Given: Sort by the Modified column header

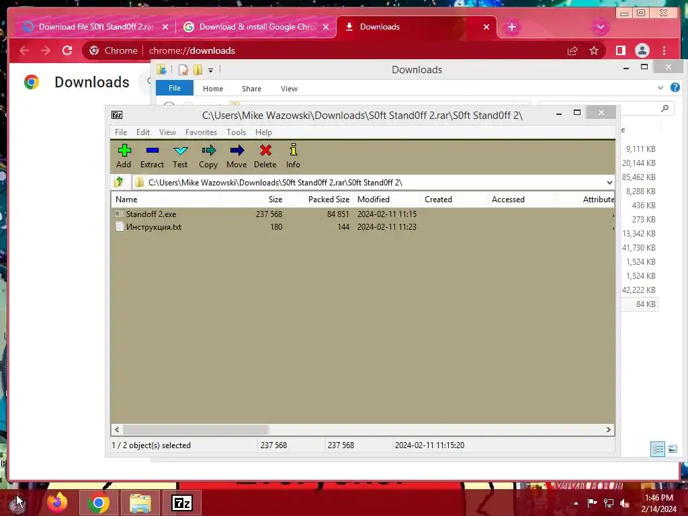Looking at the screenshot, I should click(387, 199).
